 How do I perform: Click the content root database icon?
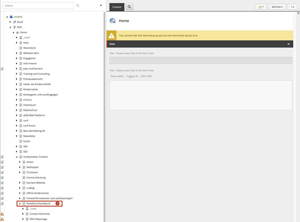tap(11, 17)
